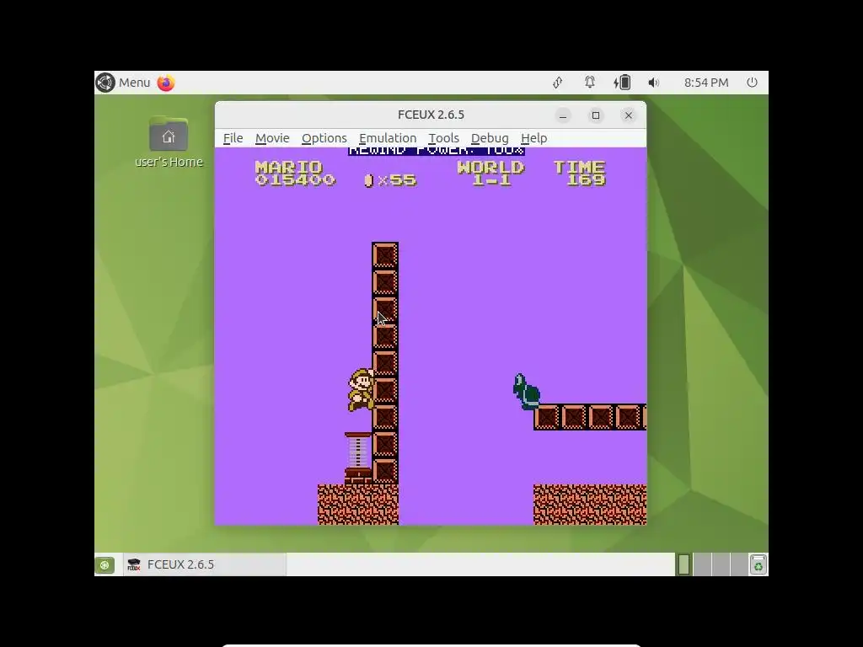
Task: Click the WORLD 1-1 label
Action: tap(490, 174)
